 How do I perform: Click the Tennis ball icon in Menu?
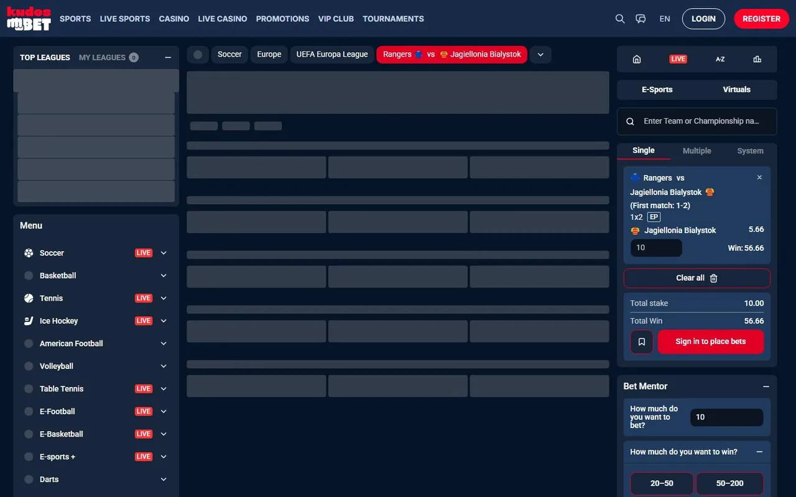[29, 298]
